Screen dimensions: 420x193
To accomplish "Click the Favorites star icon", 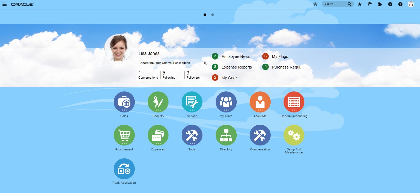I will point(360,4).
